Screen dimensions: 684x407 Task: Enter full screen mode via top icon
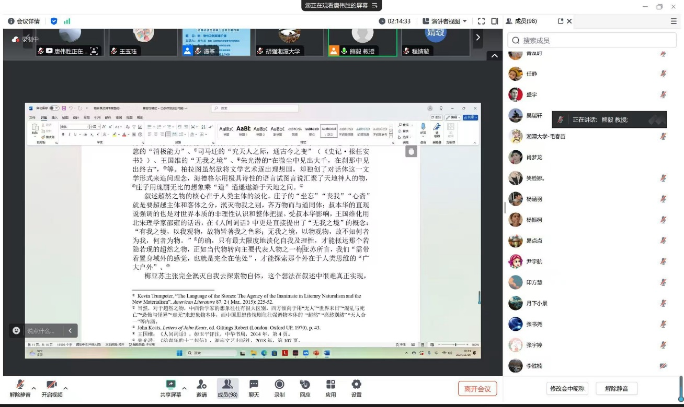[482, 21]
